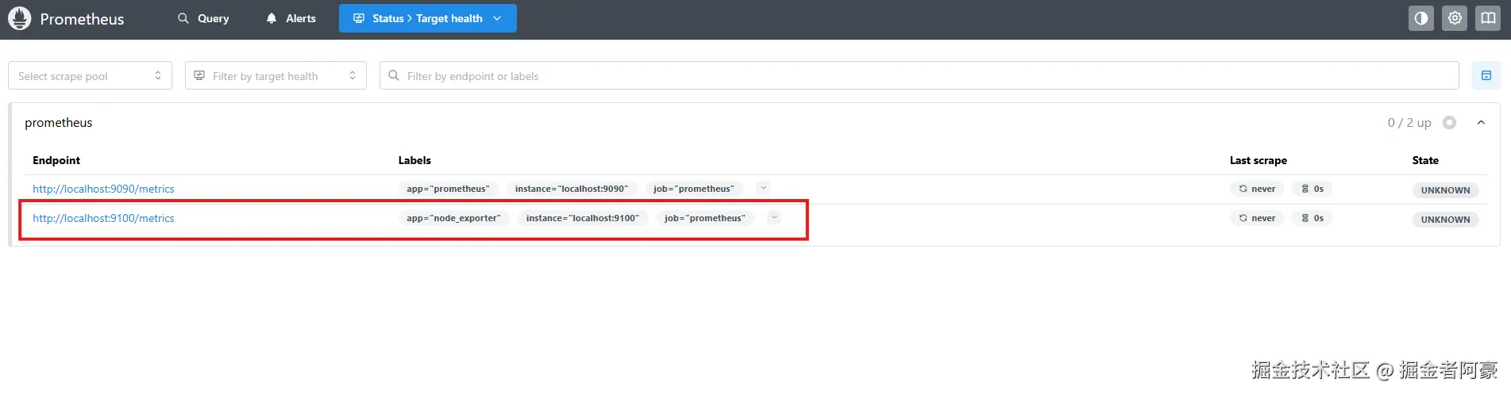1511x394 pixels.
Task: Click the State column header
Action: point(1425,160)
